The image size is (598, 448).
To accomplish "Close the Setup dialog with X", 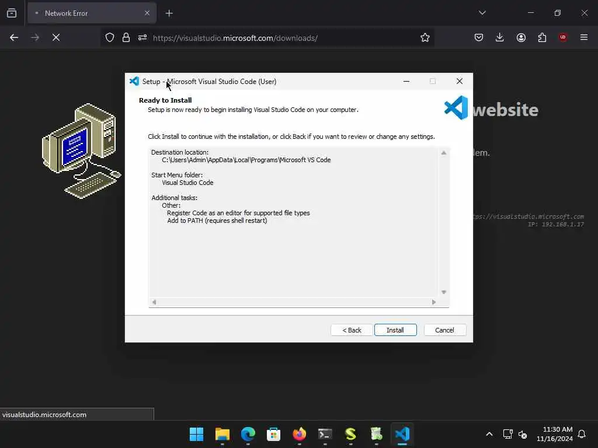I will [459, 81].
